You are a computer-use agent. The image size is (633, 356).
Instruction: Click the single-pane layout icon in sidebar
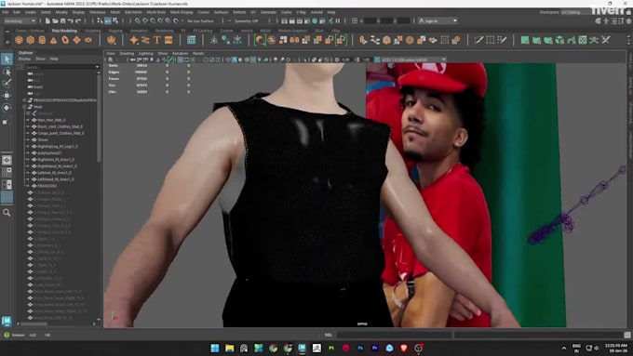pyautogui.click(x=7, y=160)
